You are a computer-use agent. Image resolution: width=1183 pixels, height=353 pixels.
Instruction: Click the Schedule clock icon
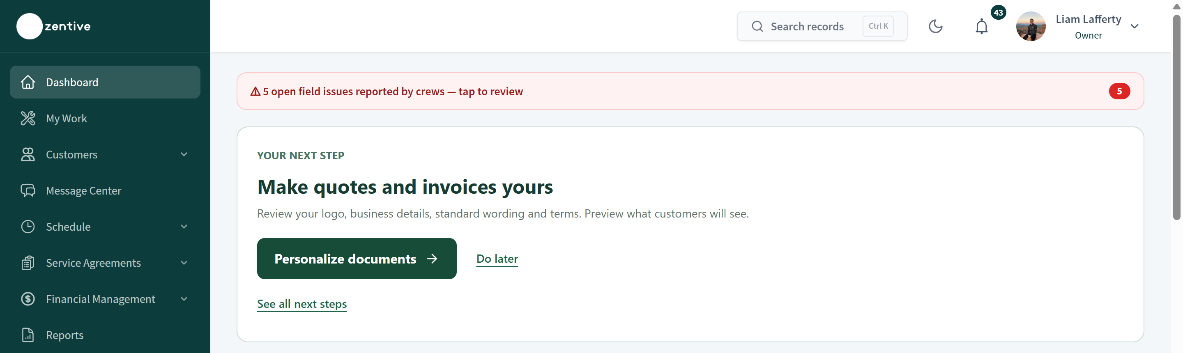[x=28, y=227]
